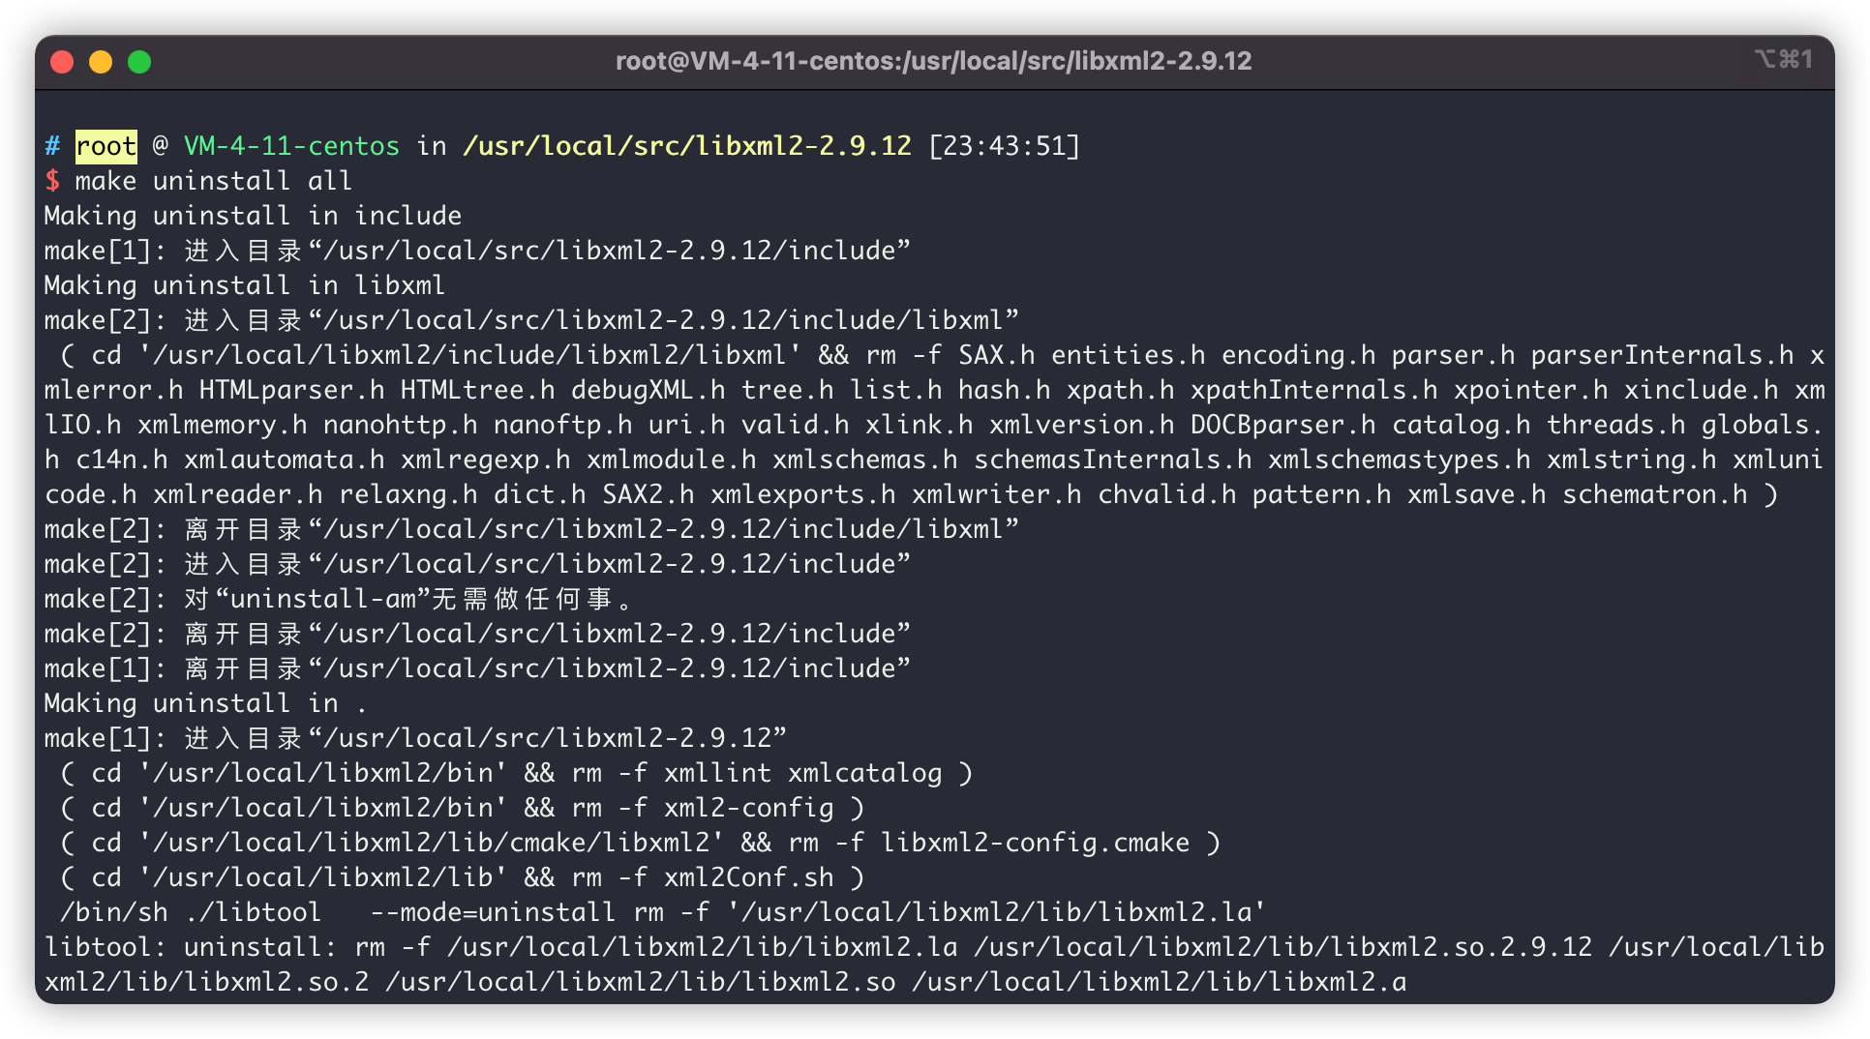The height and width of the screenshot is (1039, 1870).
Task: Click the line removing 'xmllint xmlcatalog'
Action: tap(516, 773)
